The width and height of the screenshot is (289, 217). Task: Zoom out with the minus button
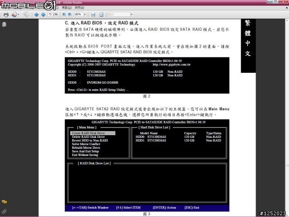click(64, 14)
